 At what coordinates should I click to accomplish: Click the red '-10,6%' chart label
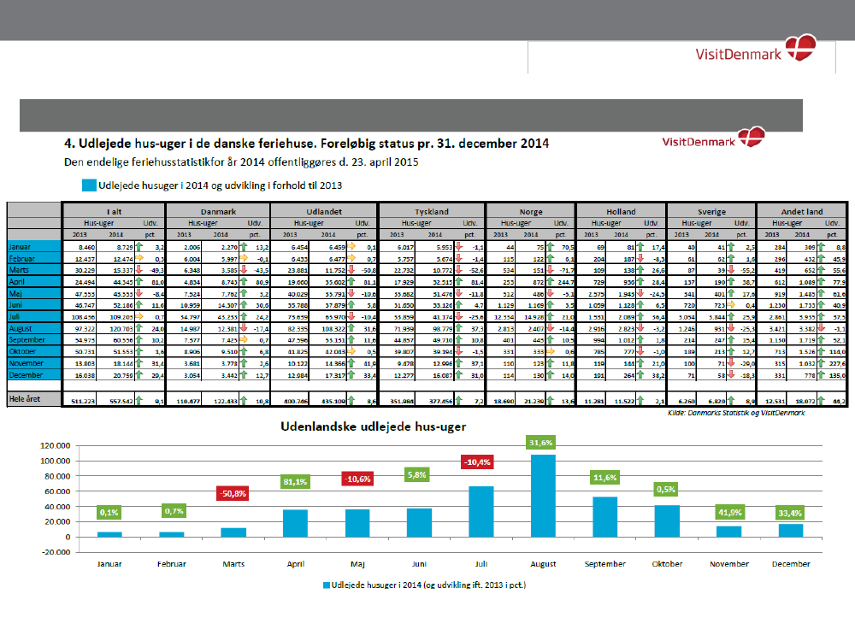point(357,479)
